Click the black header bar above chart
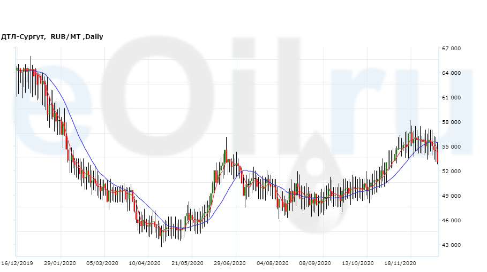The image size is (487, 272). (x=243, y=15)
